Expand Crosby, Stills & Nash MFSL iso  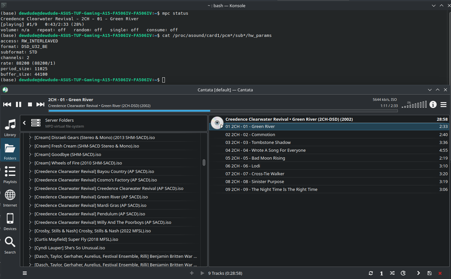30,231
